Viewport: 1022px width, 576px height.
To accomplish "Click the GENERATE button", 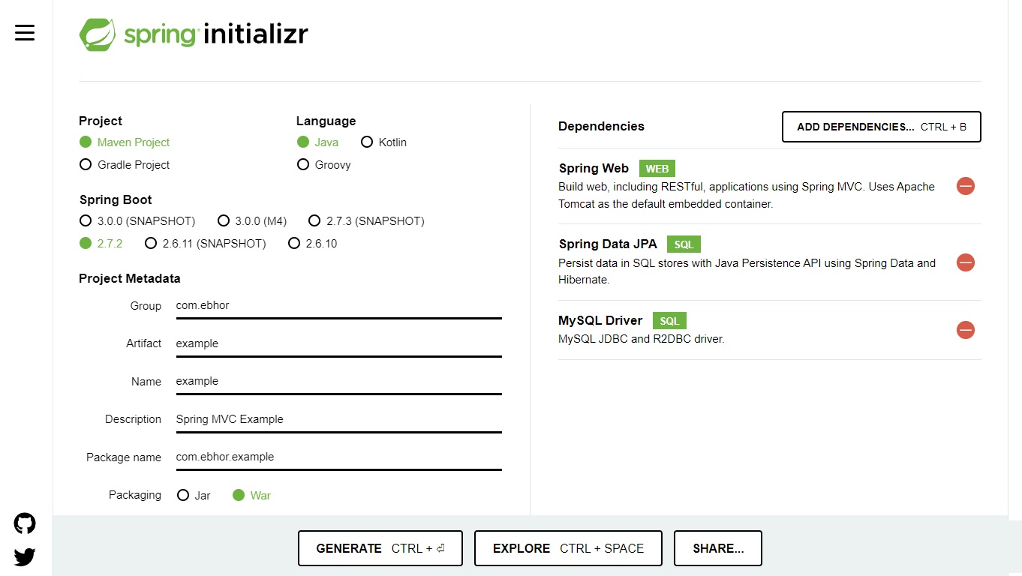I will coord(380,547).
